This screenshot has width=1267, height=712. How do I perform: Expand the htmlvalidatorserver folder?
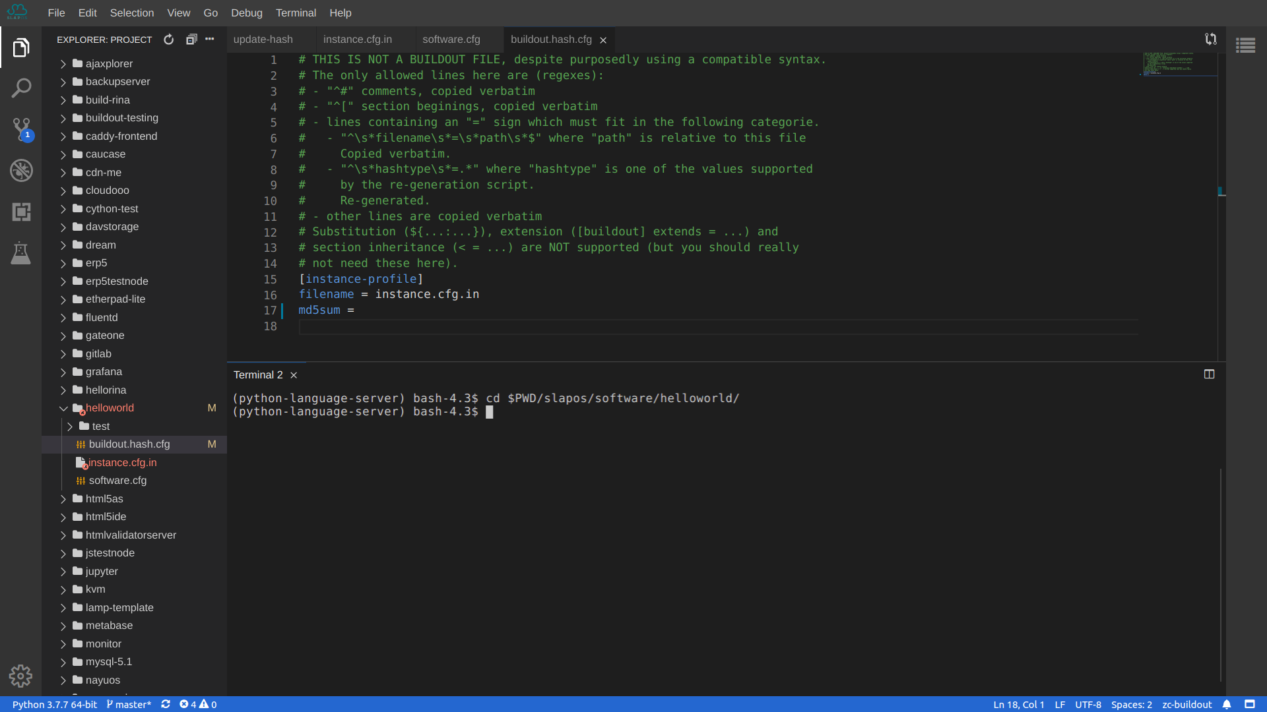pos(63,535)
